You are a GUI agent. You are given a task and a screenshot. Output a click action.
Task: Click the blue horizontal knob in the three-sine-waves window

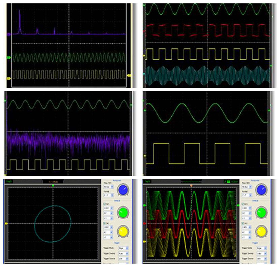pyautogui.click(x=261, y=190)
